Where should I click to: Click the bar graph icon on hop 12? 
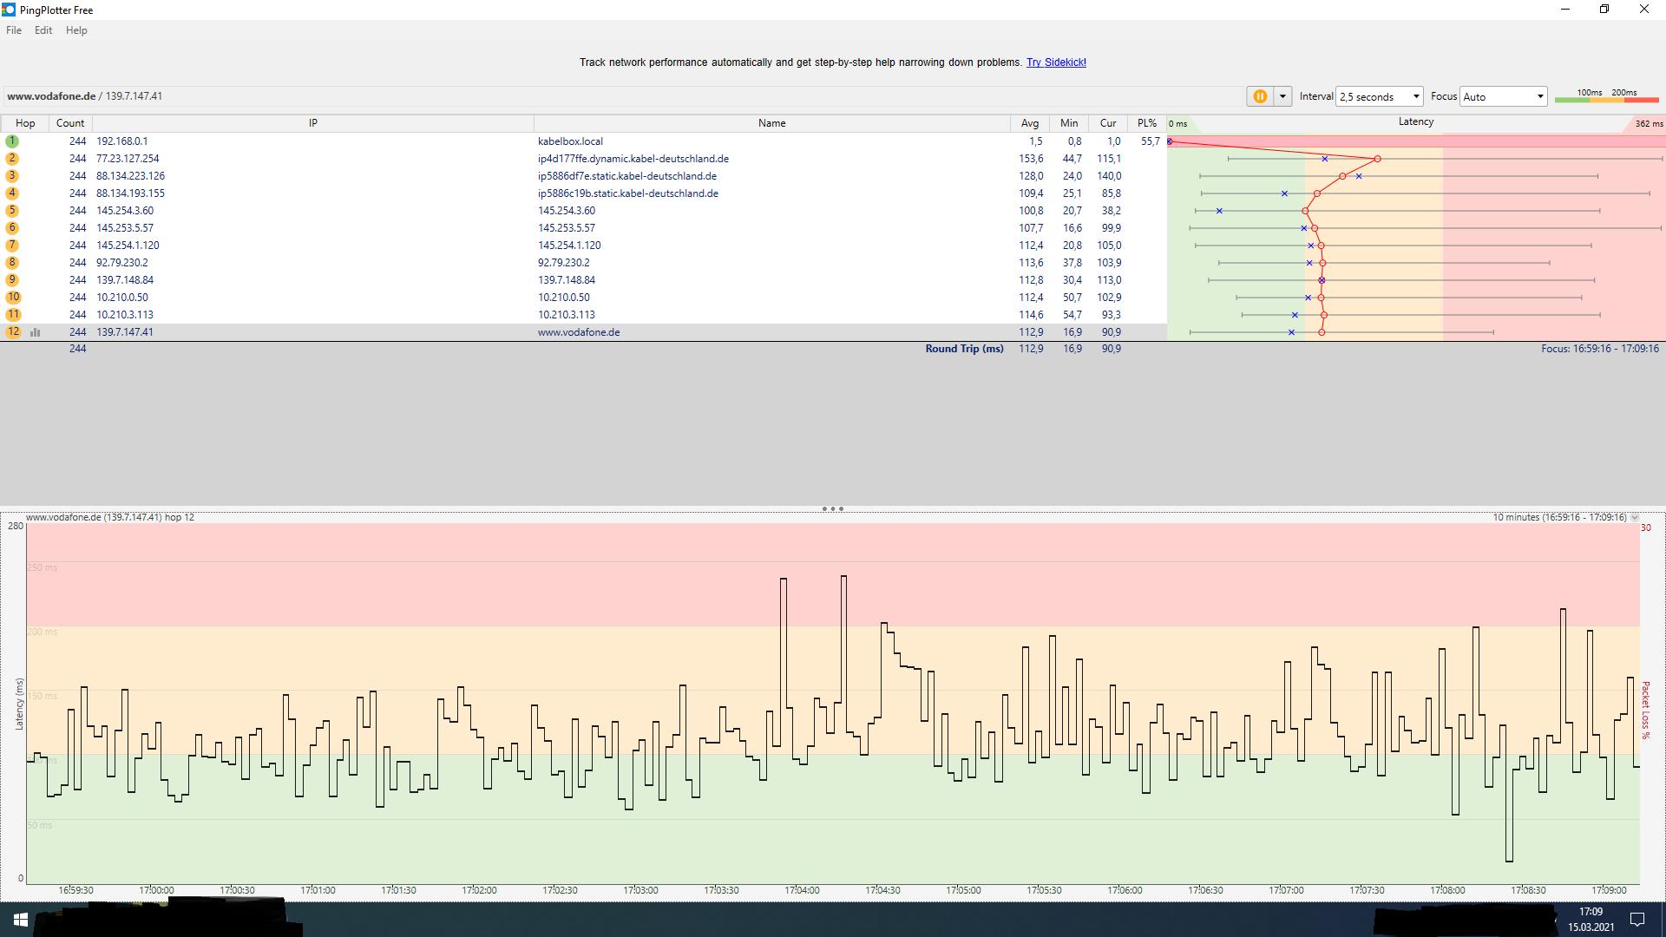36,332
